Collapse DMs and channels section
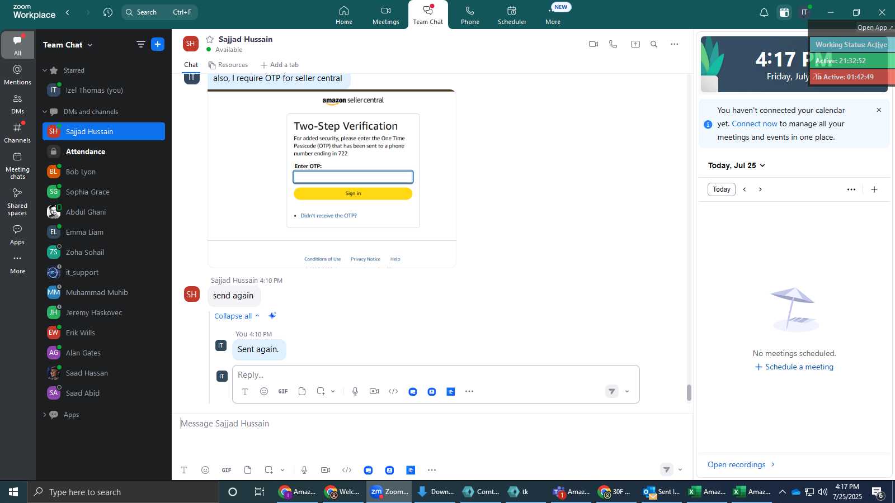The height and width of the screenshot is (503, 895). (x=45, y=112)
